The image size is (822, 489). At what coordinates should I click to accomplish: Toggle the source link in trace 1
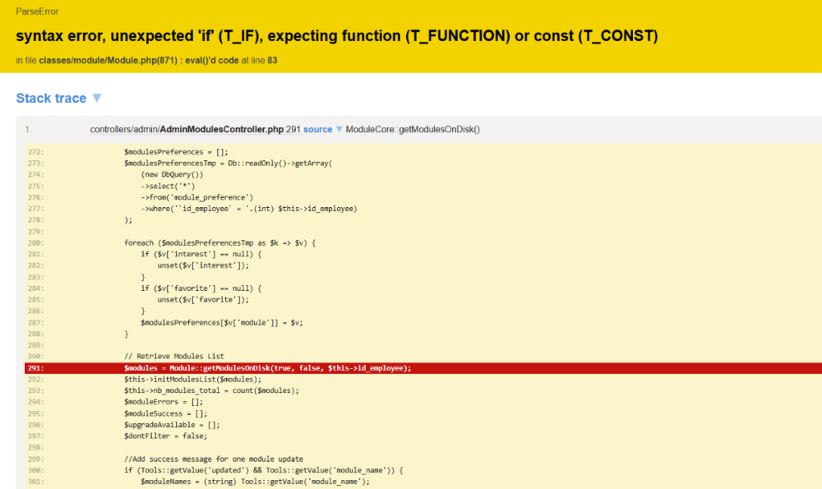pyautogui.click(x=317, y=130)
